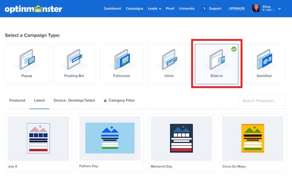The height and width of the screenshot is (176, 292).
Task: Select the Floating Bar campaign type icon
Action: [74, 59]
